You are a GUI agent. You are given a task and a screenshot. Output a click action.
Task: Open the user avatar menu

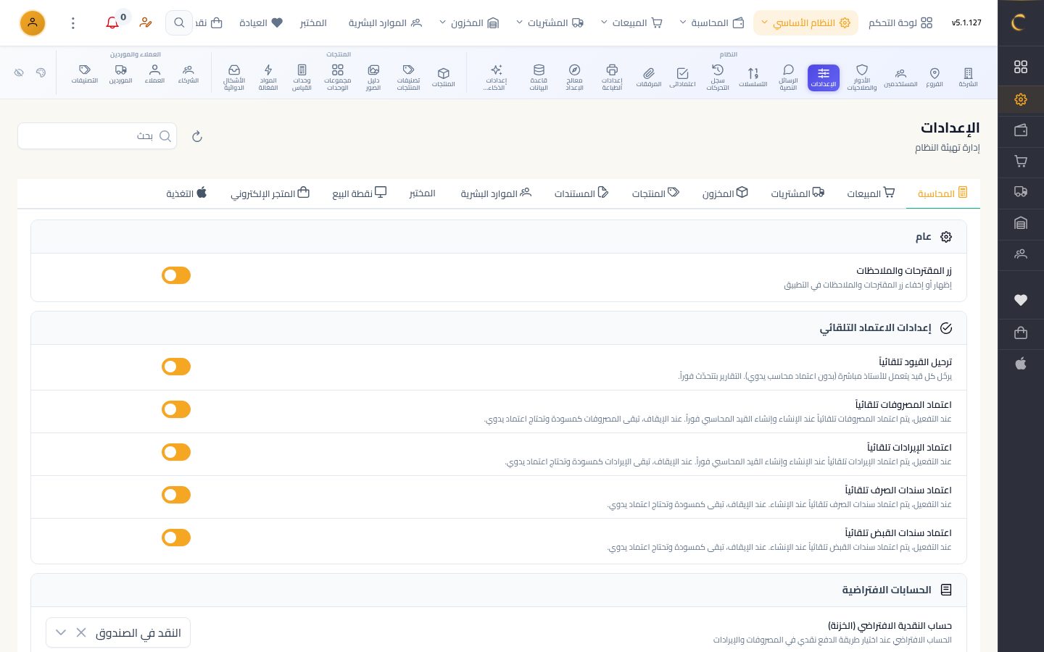(x=33, y=23)
